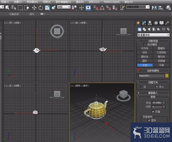Screen dimensions: 172x142
Task: Click the Use Pivot Point Center icon
Action: point(74,8)
